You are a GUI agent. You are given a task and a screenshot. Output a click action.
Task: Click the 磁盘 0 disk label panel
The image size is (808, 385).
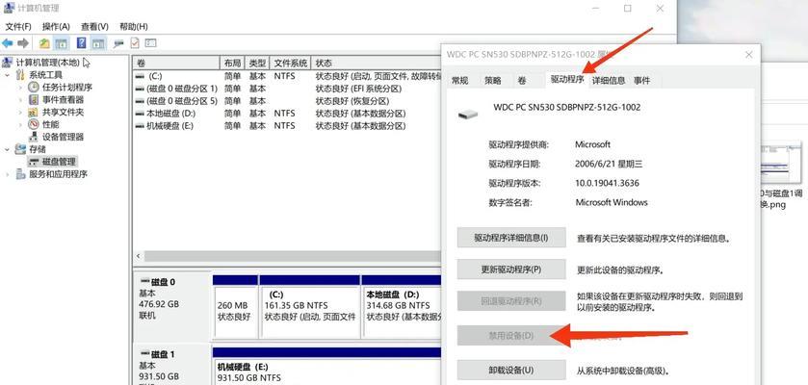tap(171, 306)
